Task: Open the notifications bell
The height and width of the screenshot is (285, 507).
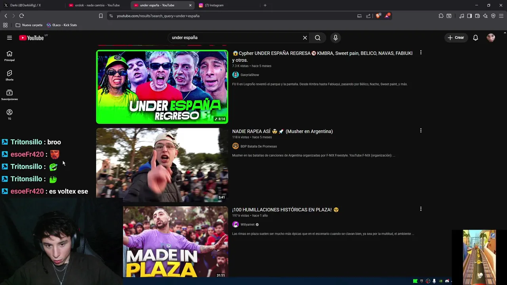Action: point(475,38)
